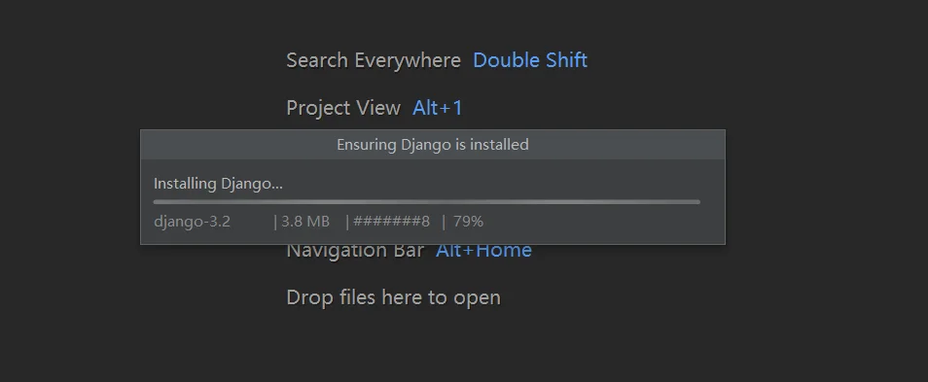Click the django-3.2 package name text
928x382 pixels.
pos(192,222)
